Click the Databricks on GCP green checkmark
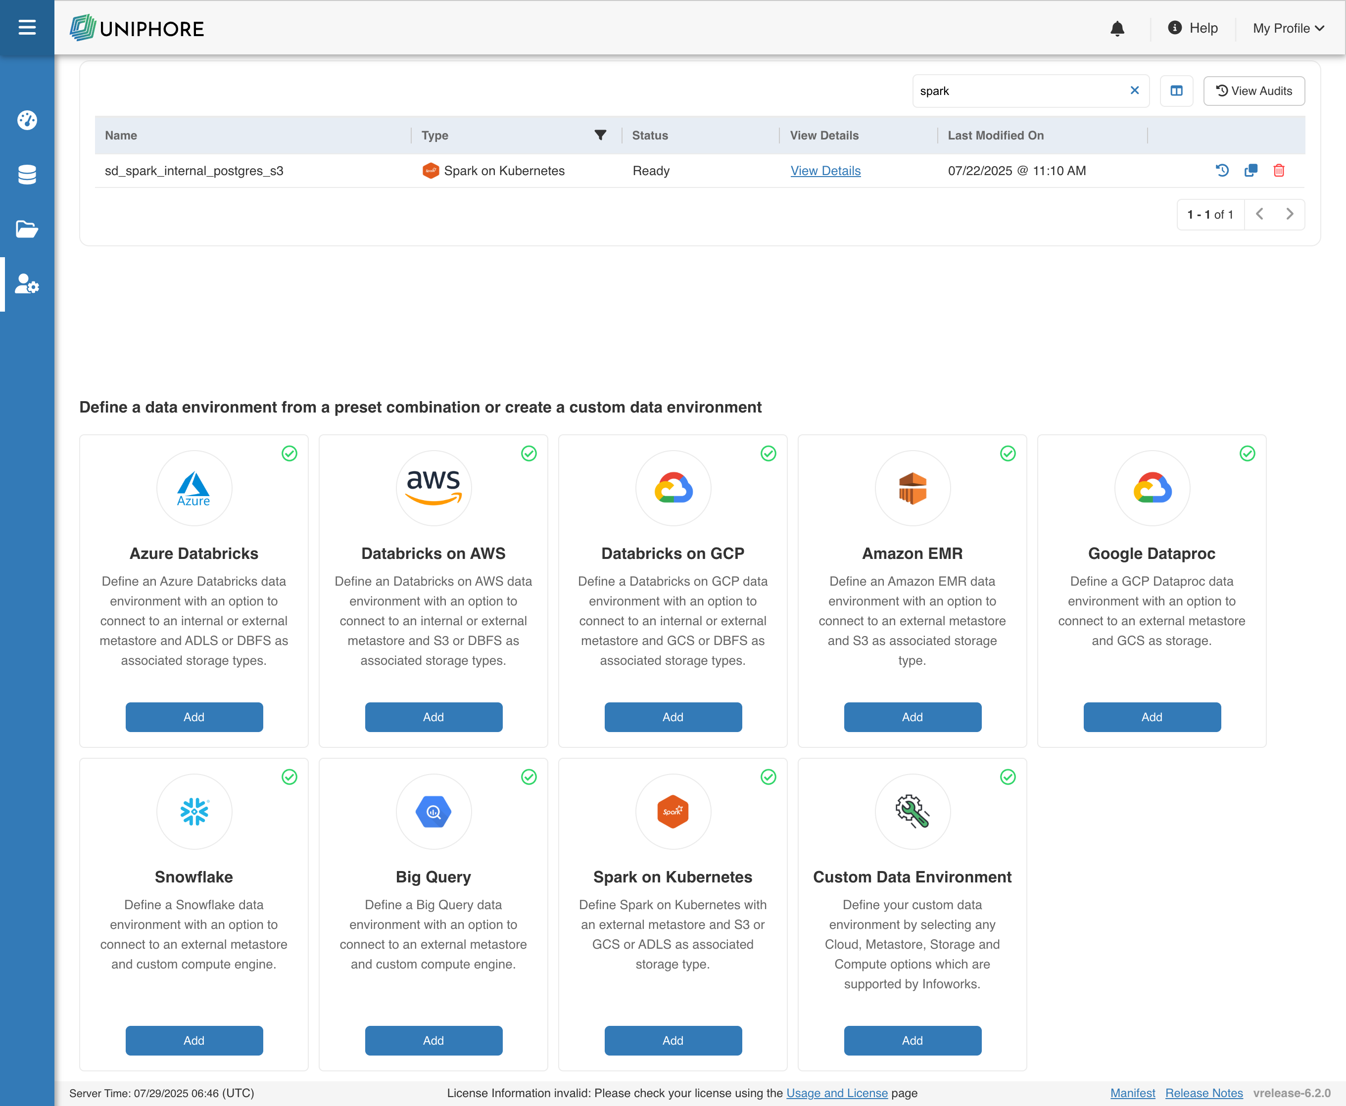Screen dimensions: 1346x1106 click(x=769, y=454)
